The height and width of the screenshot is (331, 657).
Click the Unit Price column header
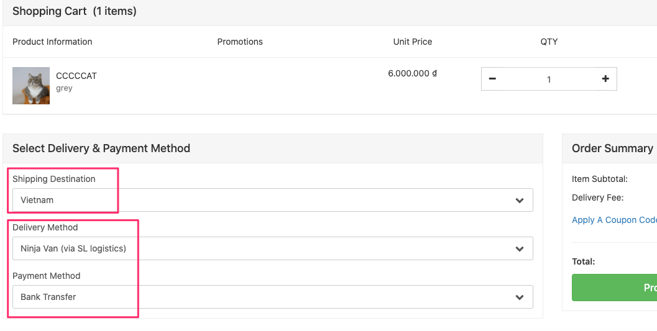click(413, 42)
